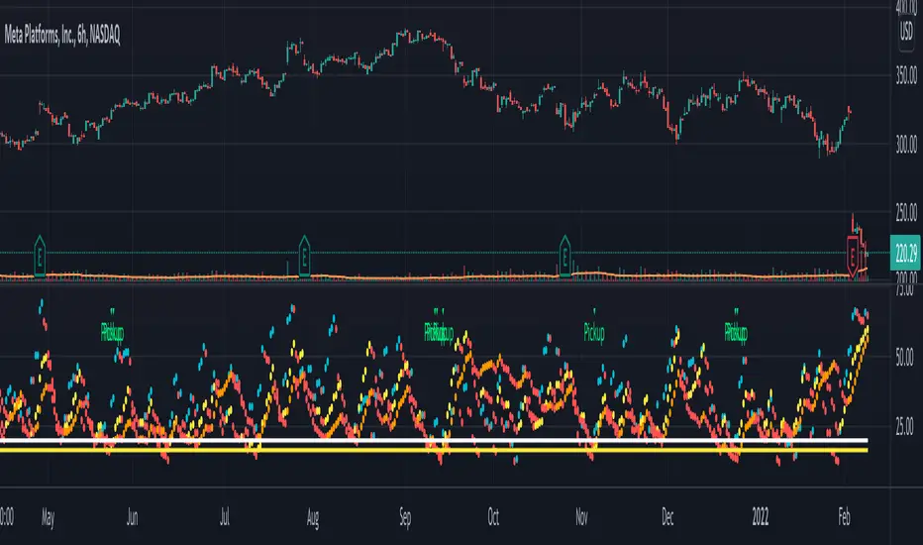The height and width of the screenshot is (545, 923).
Task: Click the Meta Platforms, Inc. symbol title
Action: coord(61,36)
